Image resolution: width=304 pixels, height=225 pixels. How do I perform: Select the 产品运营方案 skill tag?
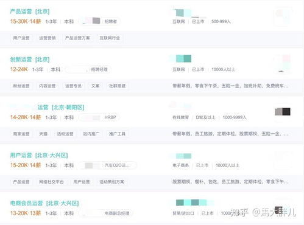pos(77,38)
